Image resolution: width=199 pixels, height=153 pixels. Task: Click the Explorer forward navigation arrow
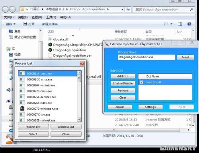click(x=12, y=10)
